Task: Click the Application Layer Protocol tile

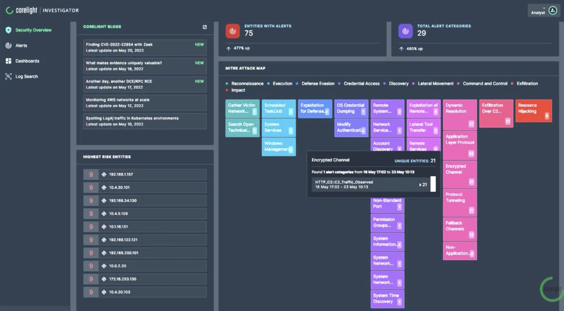Action: point(460,145)
